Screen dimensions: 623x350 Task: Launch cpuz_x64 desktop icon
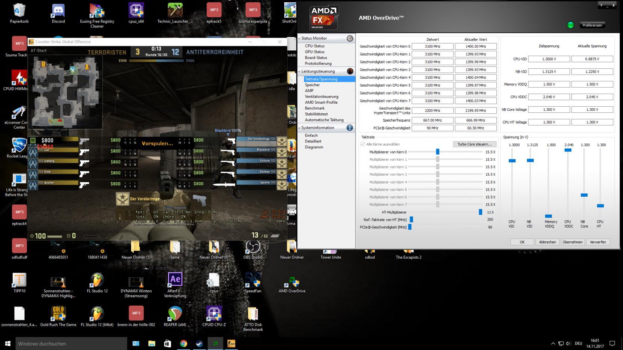136,13
